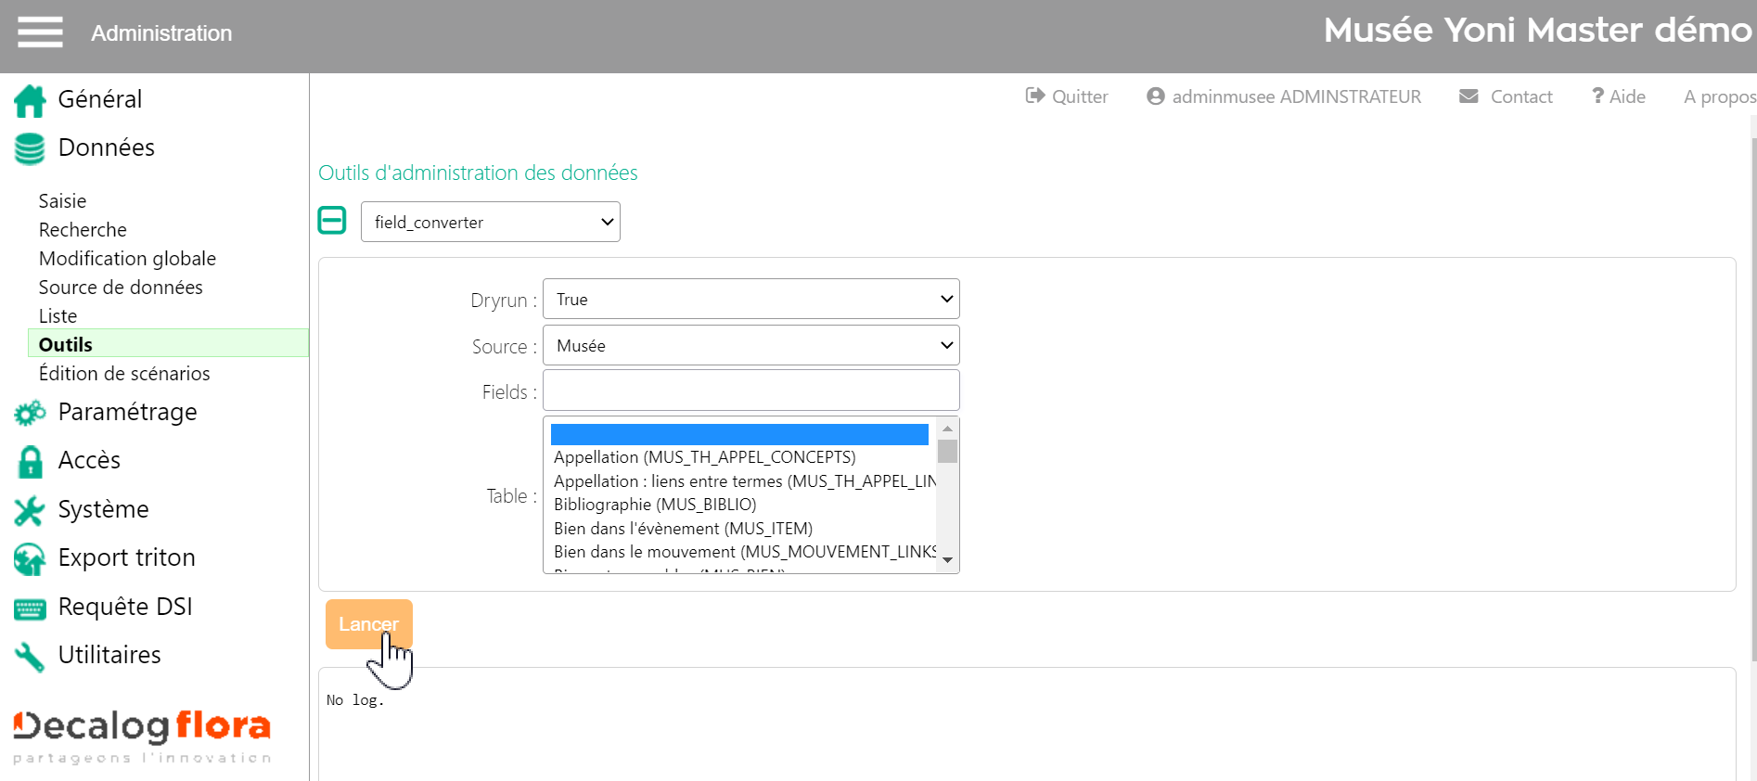Open the field_converter tool dropdown
Viewport: 1757px width, 781px height.
(490, 223)
